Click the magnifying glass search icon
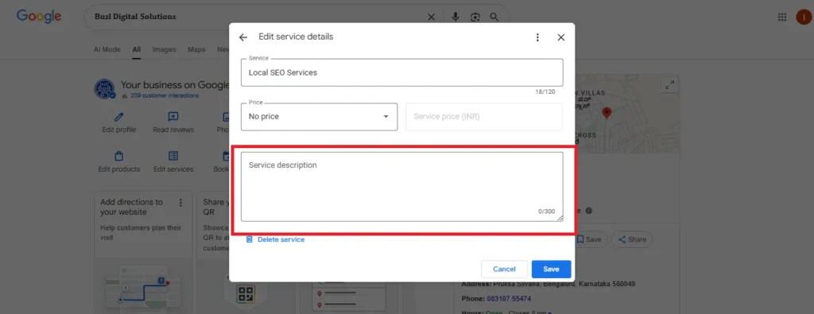 coord(494,17)
